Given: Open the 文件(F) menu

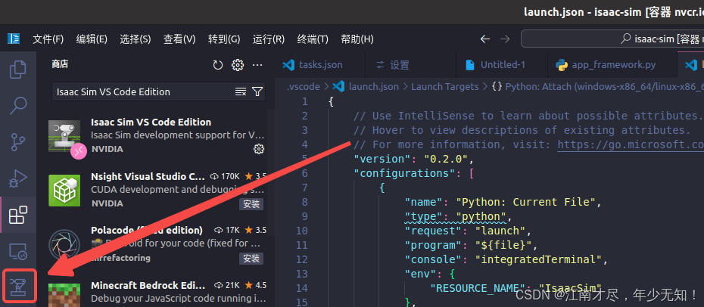Looking at the screenshot, I should (48, 39).
